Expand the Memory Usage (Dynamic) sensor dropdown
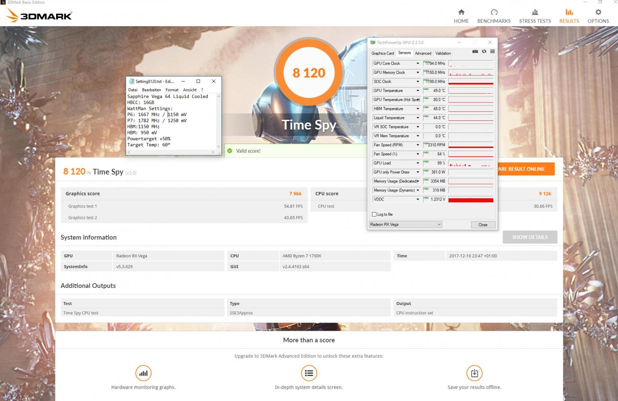 (418, 190)
